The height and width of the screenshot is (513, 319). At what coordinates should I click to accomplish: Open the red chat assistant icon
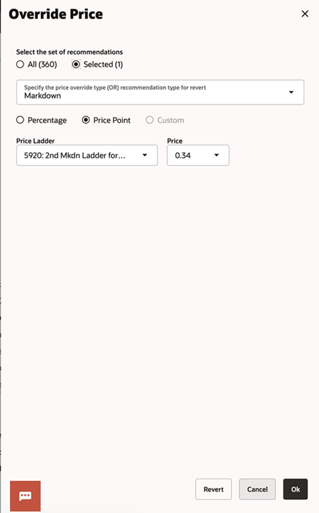[x=25, y=496]
